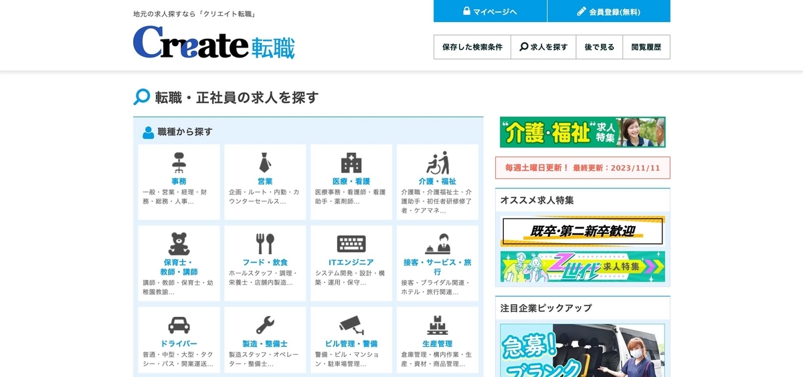This screenshot has height=377, width=803.
Task: Click the 注目企業ピックアップ heading
Action: [x=546, y=308]
